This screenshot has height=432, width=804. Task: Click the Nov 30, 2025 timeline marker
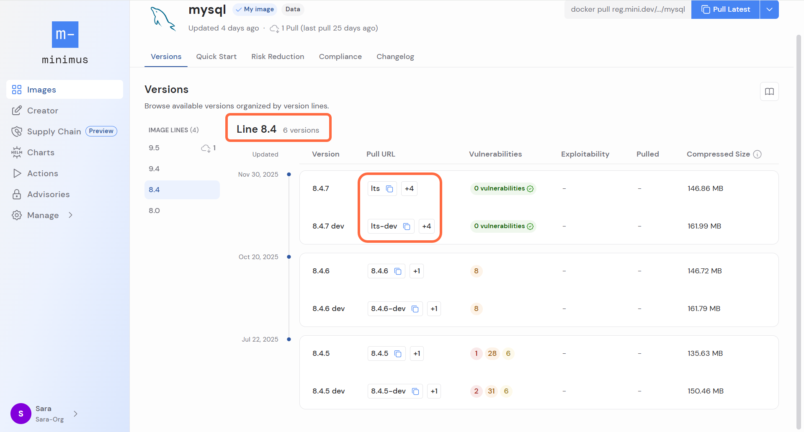[x=289, y=174]
